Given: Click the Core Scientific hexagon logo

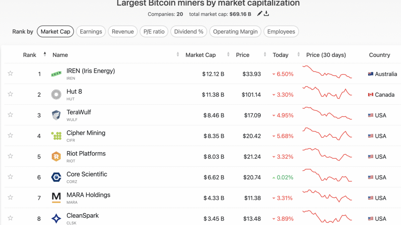Looking at the screenshot, I should [56, 177].
